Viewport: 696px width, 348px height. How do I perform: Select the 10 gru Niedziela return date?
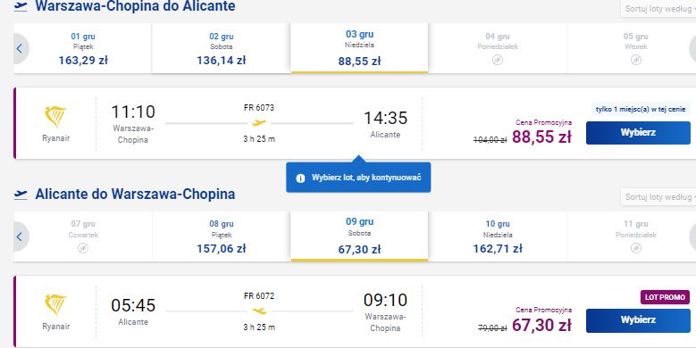[498, 236]
